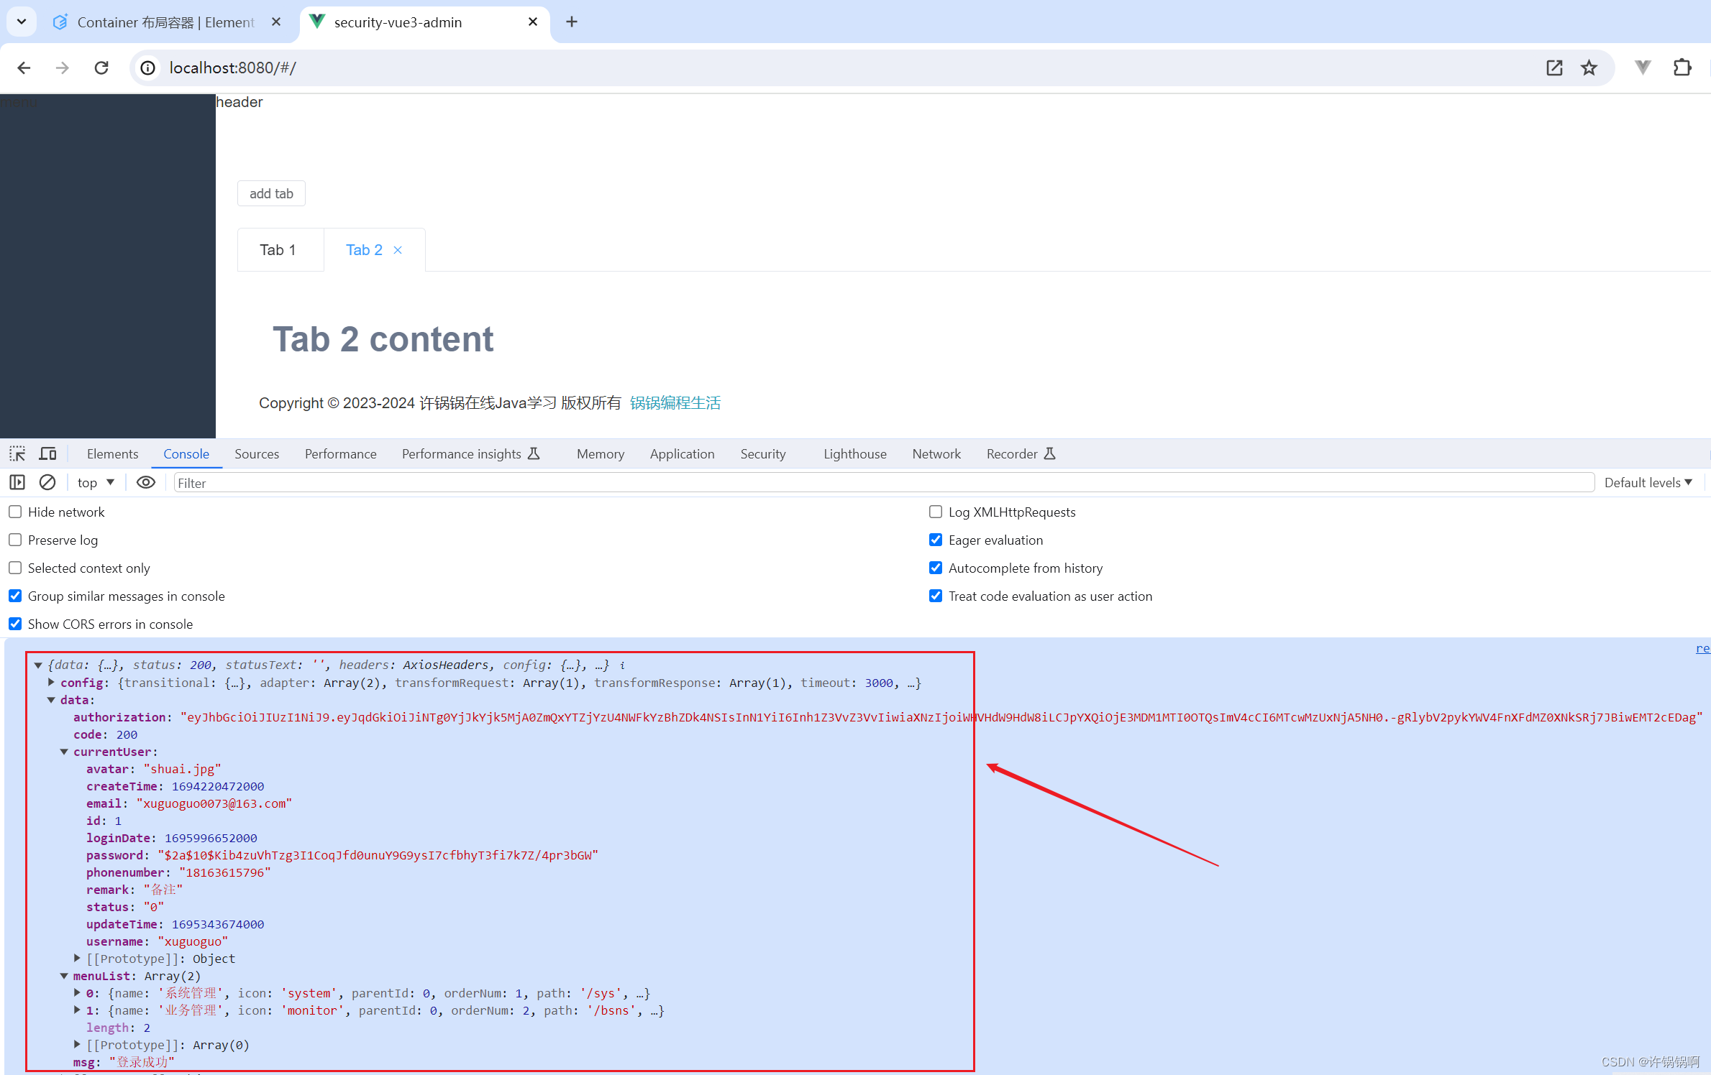Open the Application devtools tab
Viewport: 1711px width, 1075px height.
(x=682, y=453)
